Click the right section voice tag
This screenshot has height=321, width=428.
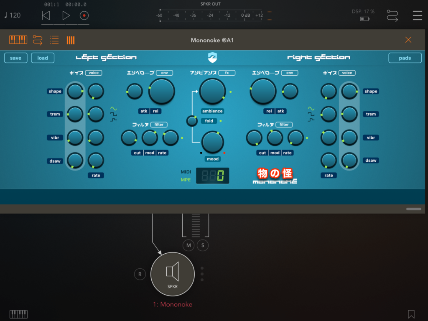(x=347, y=73)
